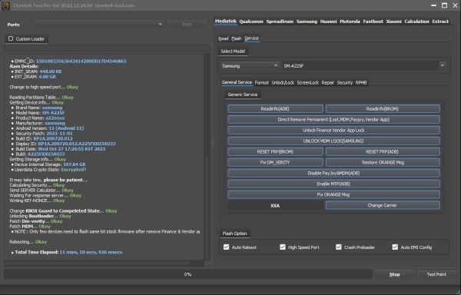Click the Restore ORANGE Msg button

[383, 163]
